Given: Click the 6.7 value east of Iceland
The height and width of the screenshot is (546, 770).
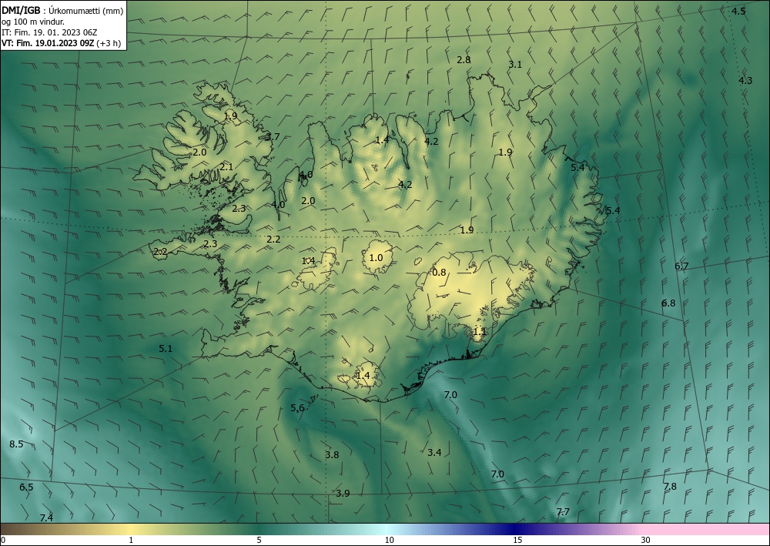Looking at the screenshot, I should [x=681, y=266].
